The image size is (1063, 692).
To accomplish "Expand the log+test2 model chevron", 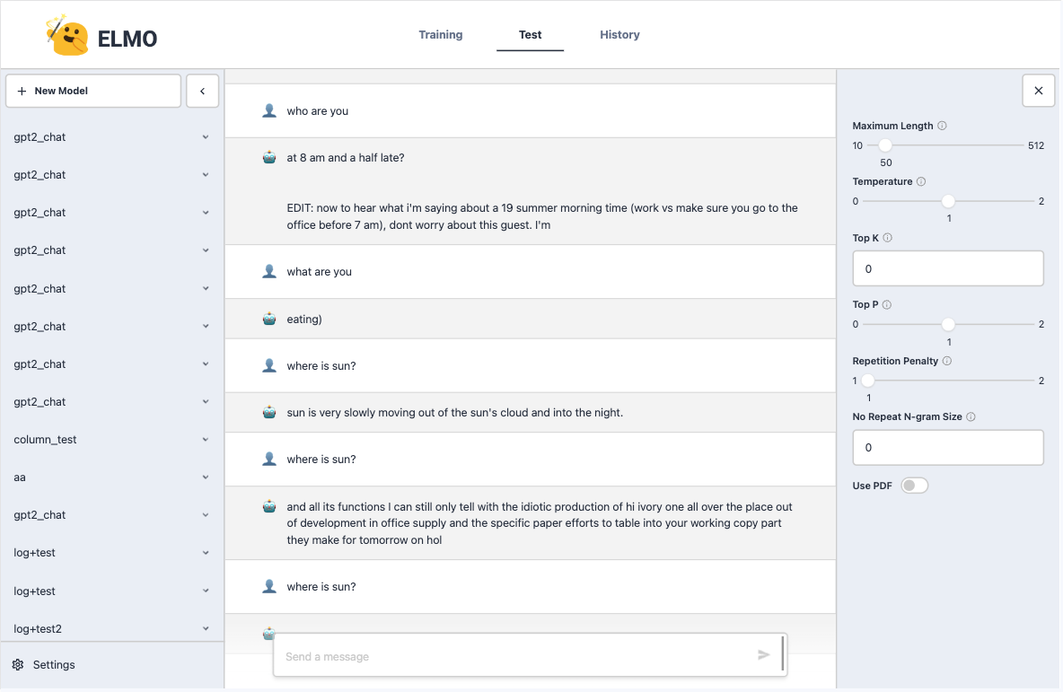I will pos(206,629).
